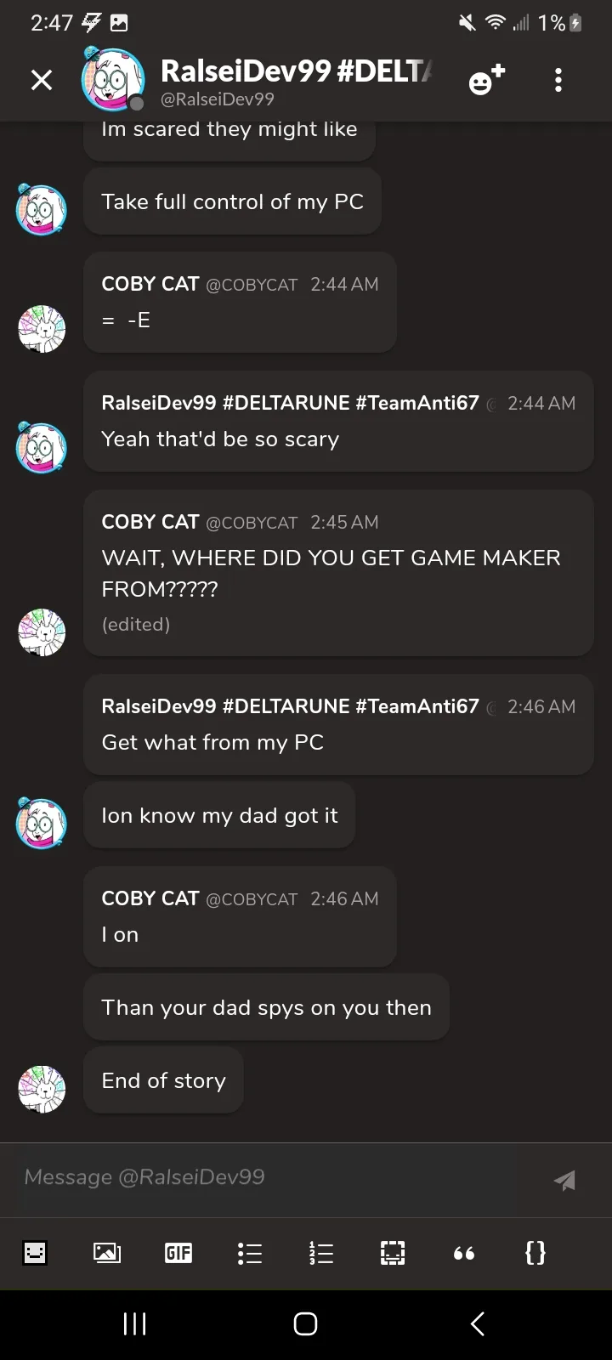
Task: Tap COBY CAT's avatar beside "End of story"
Action: [x=42, y=1089]
